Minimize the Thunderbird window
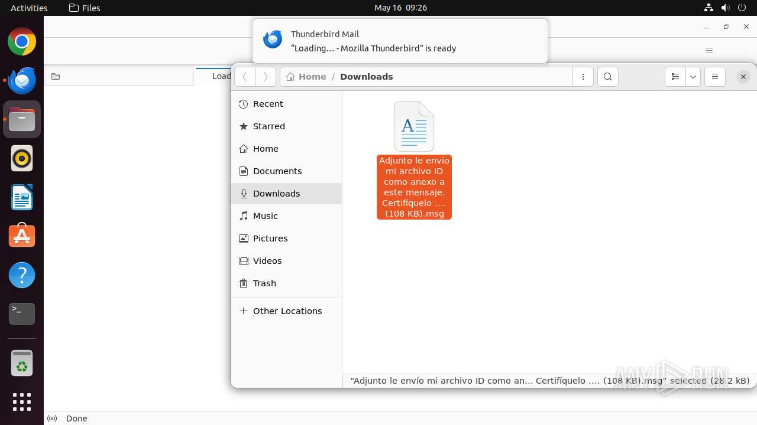The image size is (757, 425). (706, 27)
